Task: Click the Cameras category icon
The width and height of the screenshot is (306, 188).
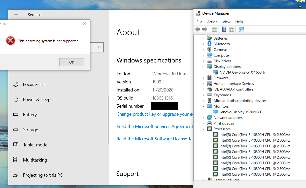Action: [x=209, y=50]
